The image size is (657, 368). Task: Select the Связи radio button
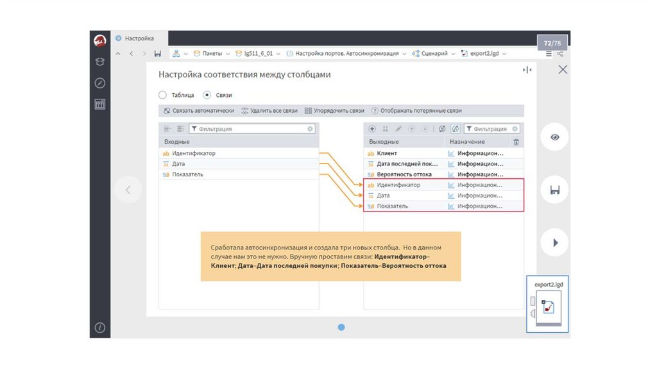click(x=207, y=95)
